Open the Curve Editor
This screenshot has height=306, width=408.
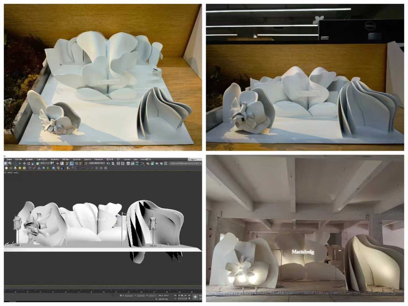(x=133, y=163)
